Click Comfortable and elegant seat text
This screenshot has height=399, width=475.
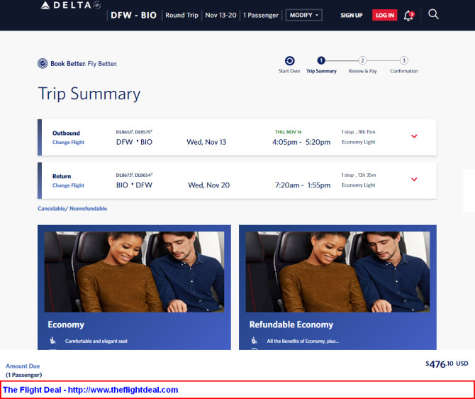[x=96, y=341]
